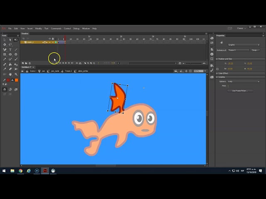Click the orange fill color swatch
The image size is (266, 199).
17,80
